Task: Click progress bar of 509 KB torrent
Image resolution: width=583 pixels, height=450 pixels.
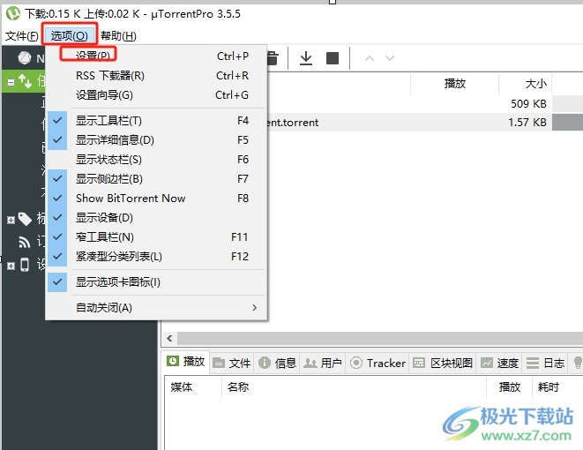Action: pyautogui.click(x=567, y=103)
